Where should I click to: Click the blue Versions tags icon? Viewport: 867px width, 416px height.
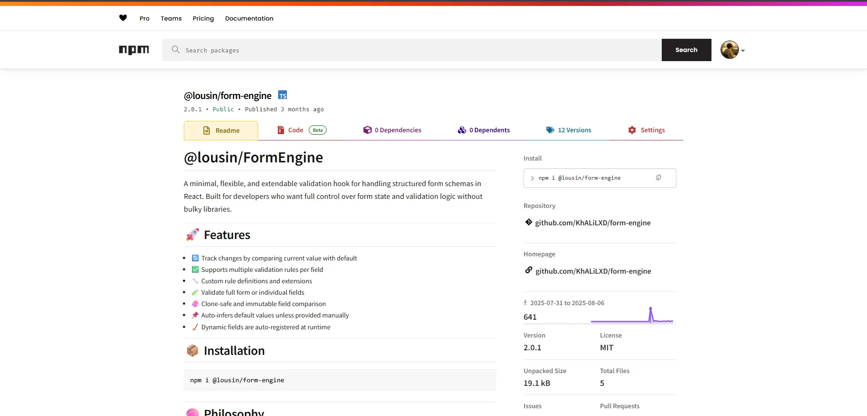(550, 130)
